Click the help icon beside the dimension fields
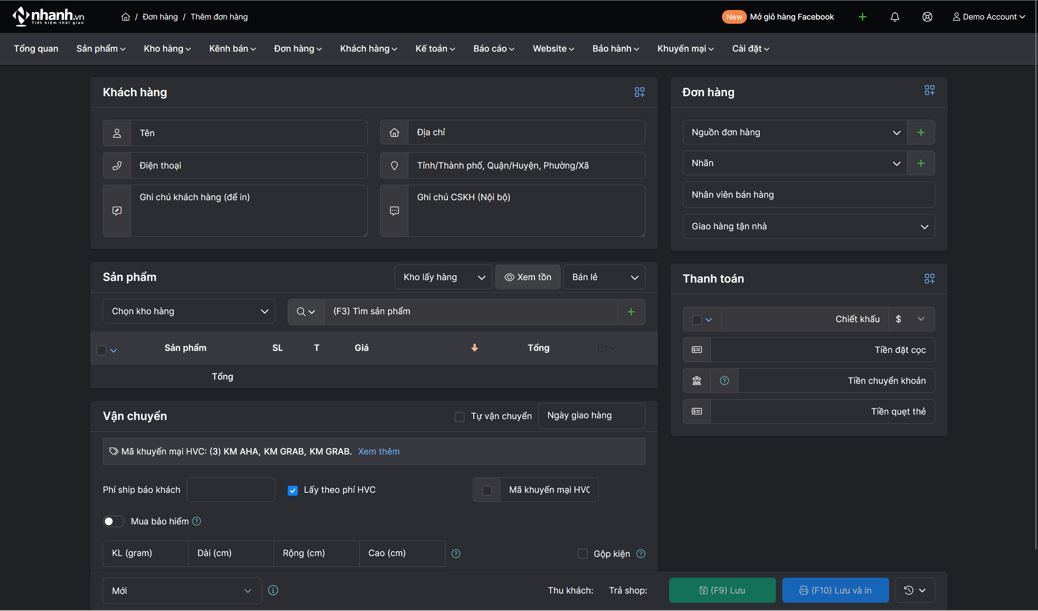Viewport: 1038px width, 611px height. [x=456, y=554]
